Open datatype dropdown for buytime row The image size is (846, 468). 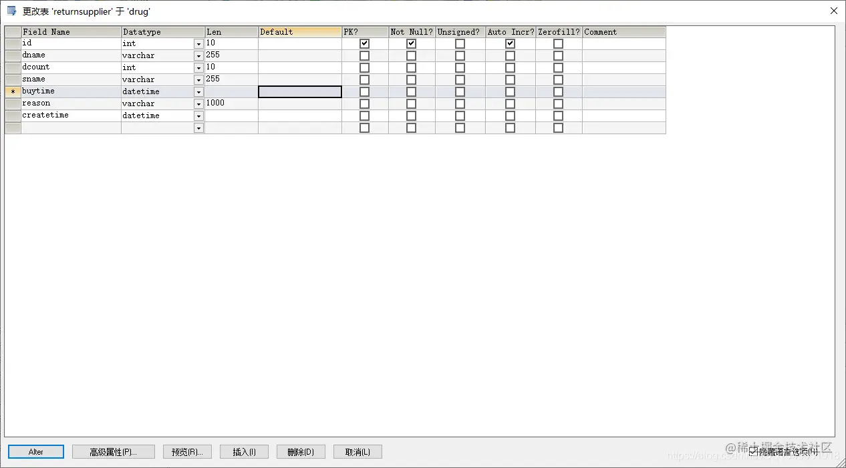(x=198, y=91)
